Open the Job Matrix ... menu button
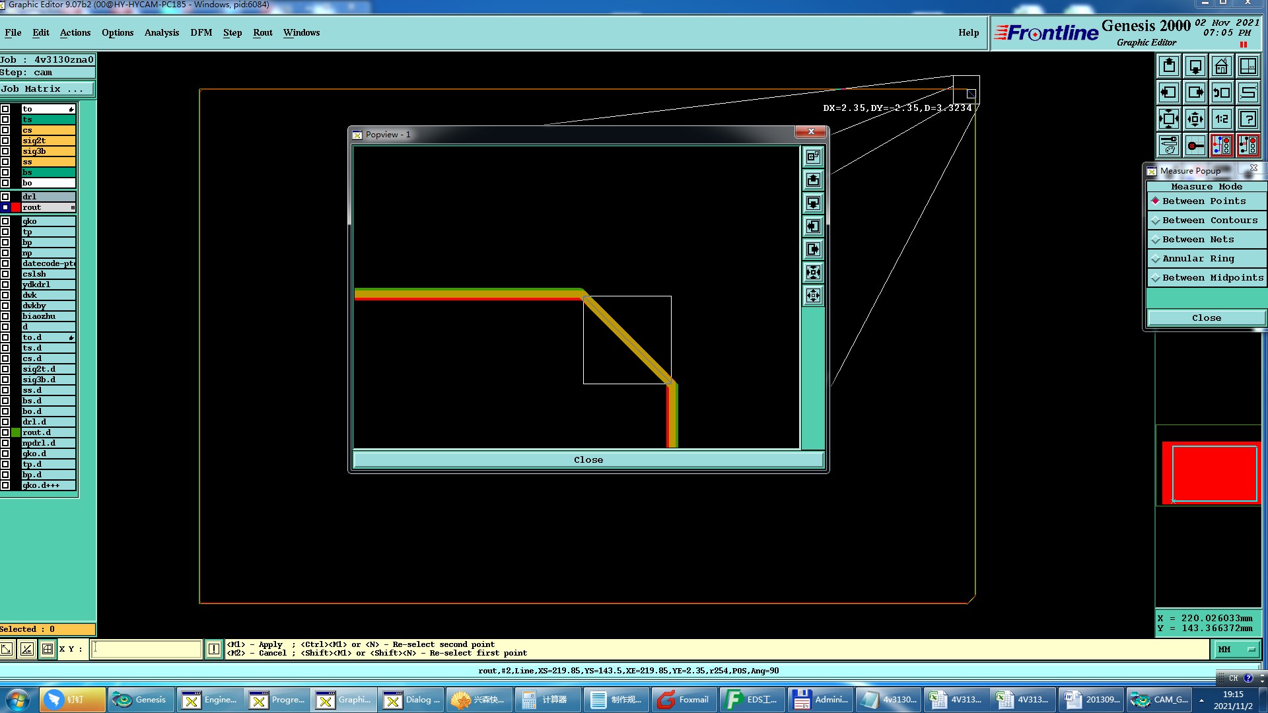This screenshot has width=1268, height=713. 46,89
